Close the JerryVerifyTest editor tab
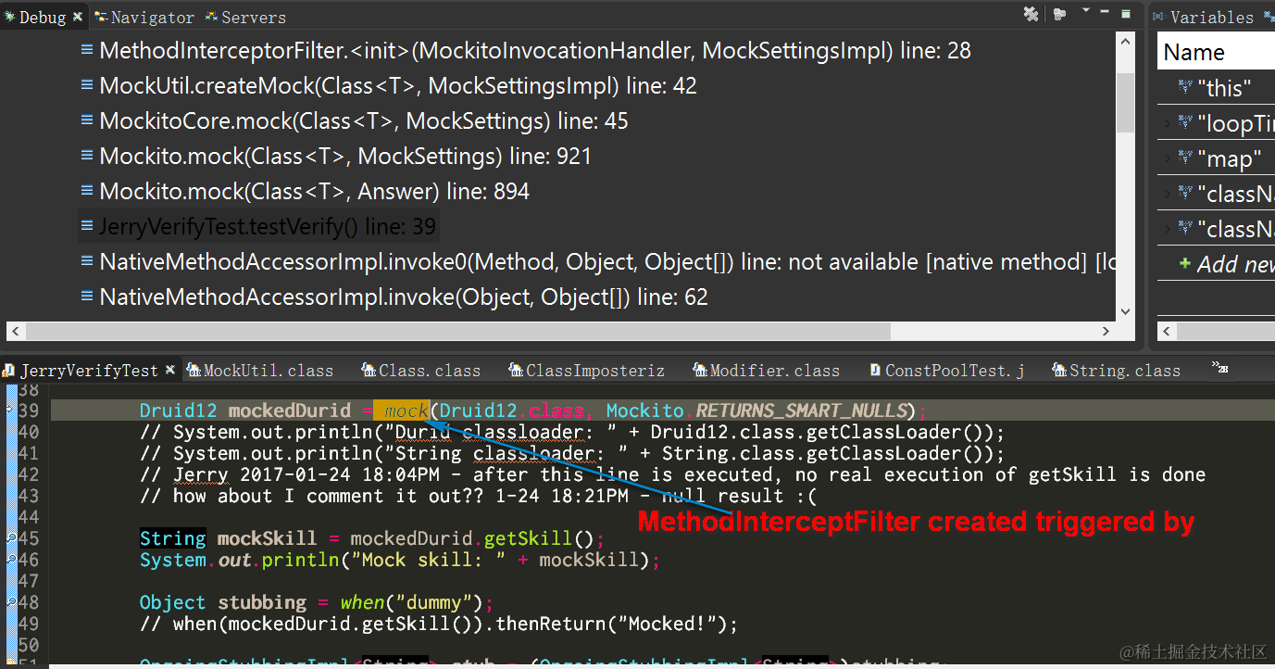Screen dimensions: 1275x669 tap(169, 368)
